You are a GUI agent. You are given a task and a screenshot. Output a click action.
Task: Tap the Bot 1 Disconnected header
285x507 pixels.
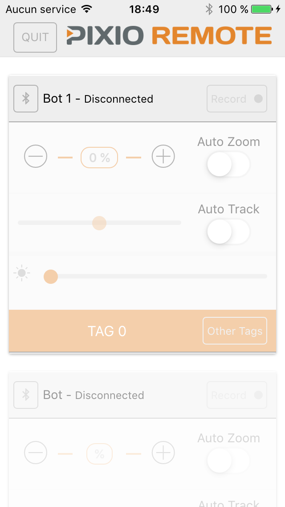pyautogui.click(x=99, y=99)
